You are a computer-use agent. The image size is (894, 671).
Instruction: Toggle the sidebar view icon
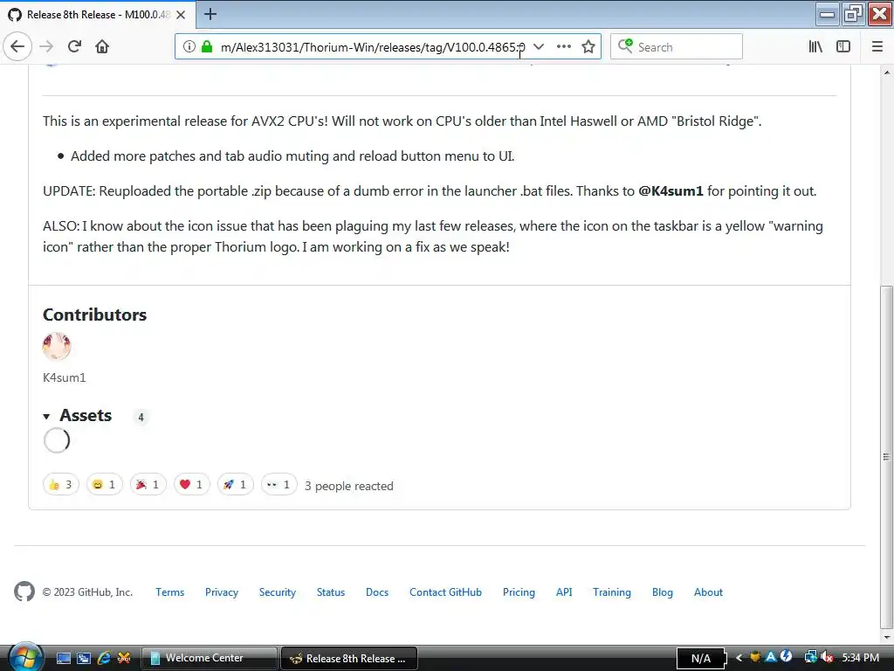tap(843, 47)
